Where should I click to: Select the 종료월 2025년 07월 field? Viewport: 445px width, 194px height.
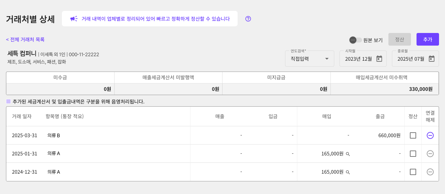415,59
